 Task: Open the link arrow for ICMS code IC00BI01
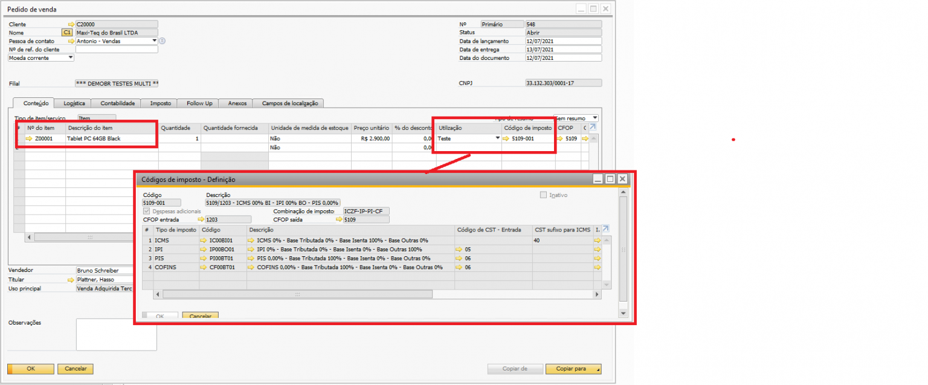203,241
